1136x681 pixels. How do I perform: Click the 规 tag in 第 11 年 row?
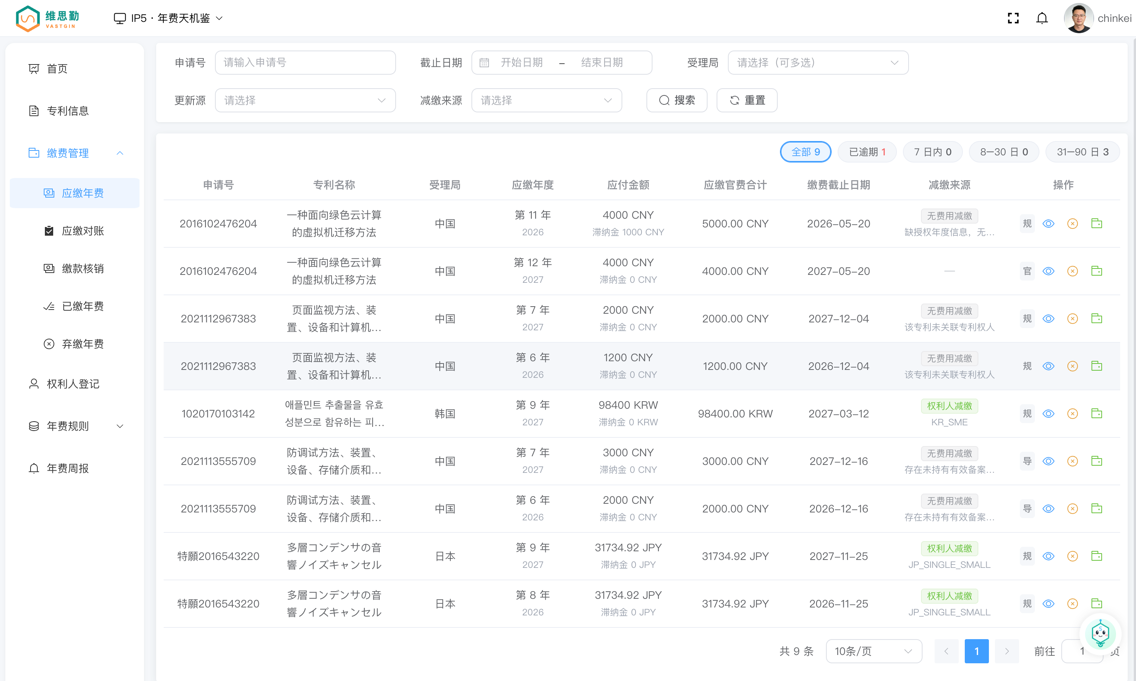pyautogui.click(x=1027, y=224)
